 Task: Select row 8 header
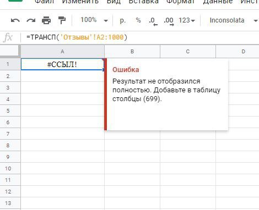point(10,145)
